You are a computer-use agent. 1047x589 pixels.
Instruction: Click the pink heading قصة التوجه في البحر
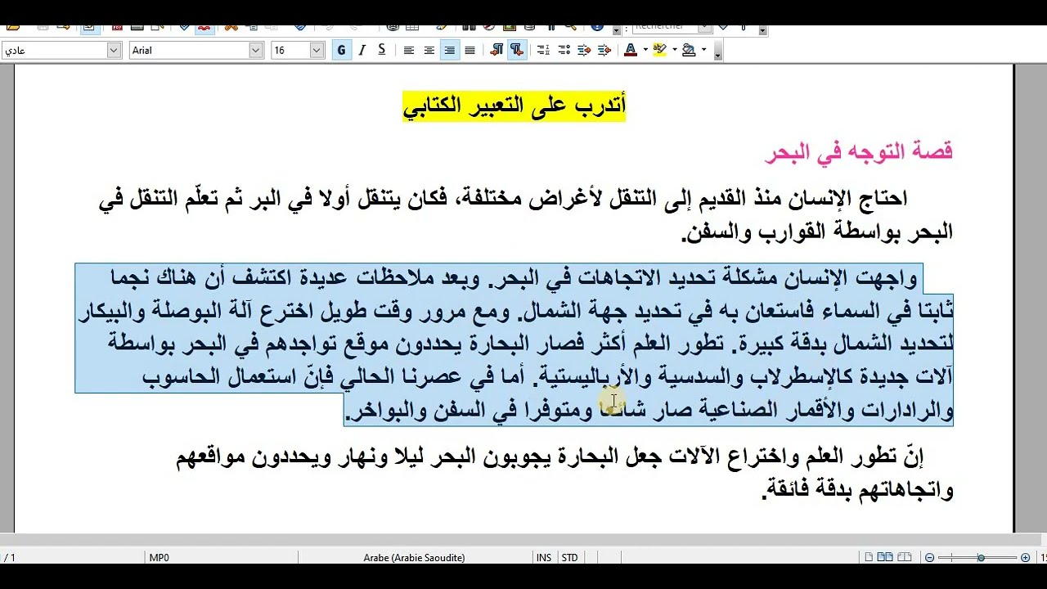pyautogui.click(x=859, y=151)
